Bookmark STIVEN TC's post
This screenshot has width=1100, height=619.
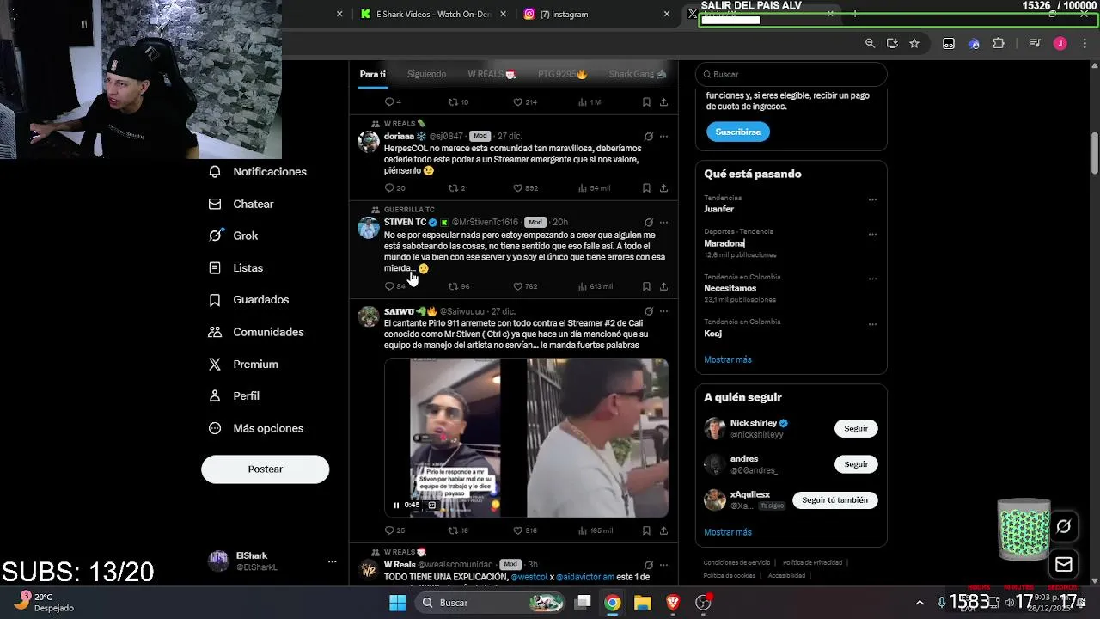(x=646, y=286)
